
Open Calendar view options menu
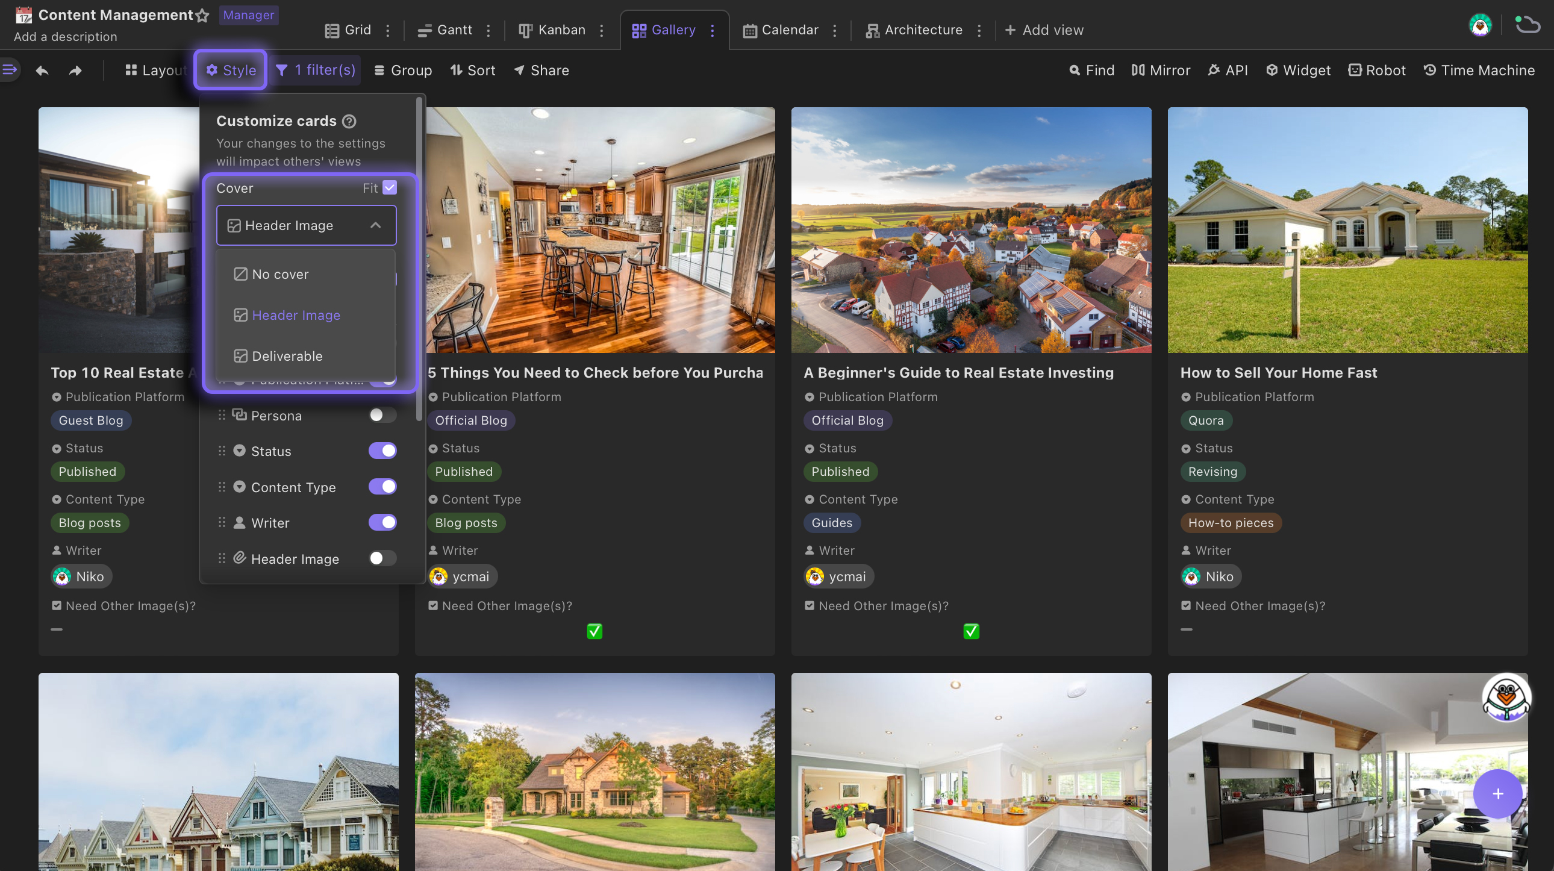[x=835, y=30]
